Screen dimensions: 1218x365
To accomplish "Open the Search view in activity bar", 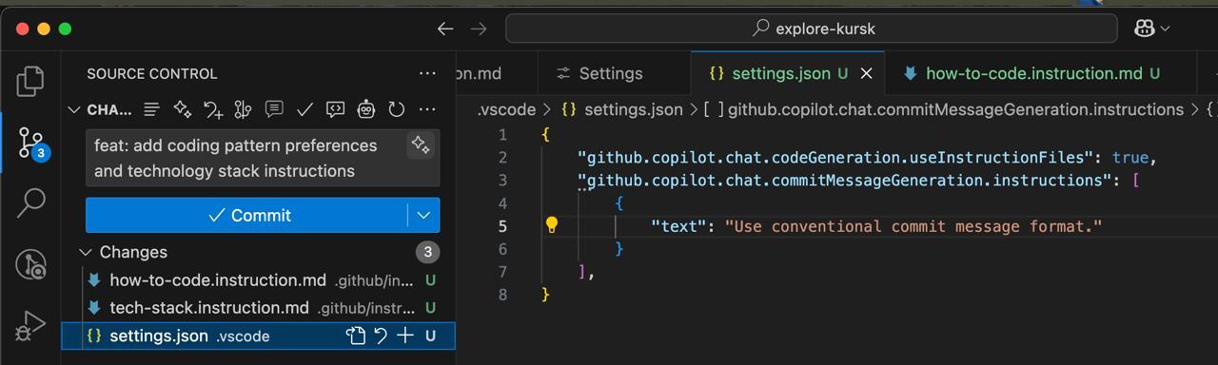I will pyautogui.click(x=30, y=202).
